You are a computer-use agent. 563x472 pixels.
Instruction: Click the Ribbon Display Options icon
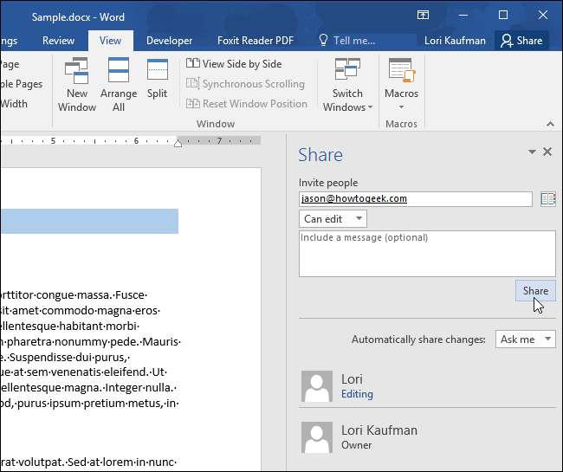tap(423, 15)
